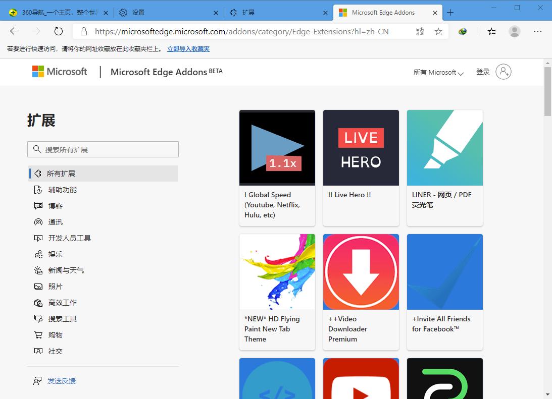Click the 发送反馈 link
This screenshot has width=552, height=399.
point(62,381)
